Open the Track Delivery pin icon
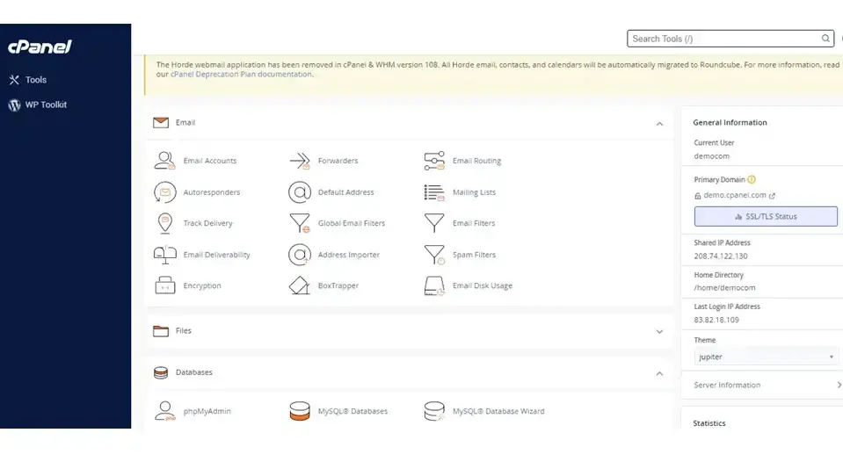The height and width of the screenshot is (469, 843). pos(164,223)
